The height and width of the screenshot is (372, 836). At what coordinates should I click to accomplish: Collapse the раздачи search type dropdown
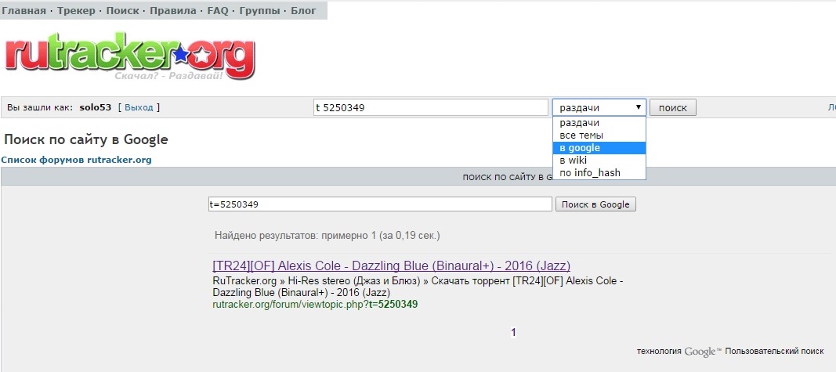coord(599,107)
